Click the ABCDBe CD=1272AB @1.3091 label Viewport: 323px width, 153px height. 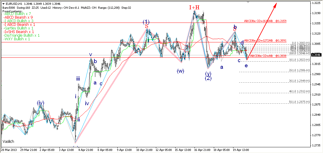(x=265, y=40)
